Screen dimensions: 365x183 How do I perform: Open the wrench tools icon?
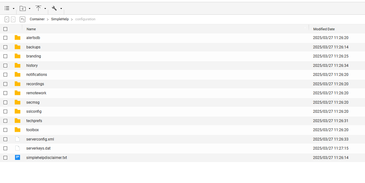tap(54, 8)
